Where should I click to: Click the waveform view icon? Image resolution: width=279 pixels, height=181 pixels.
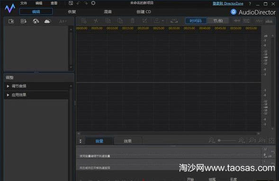point(259,21)
